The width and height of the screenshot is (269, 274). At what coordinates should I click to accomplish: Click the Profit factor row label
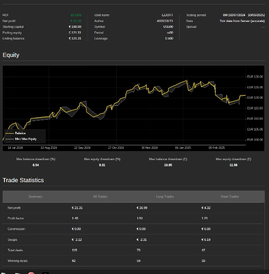(16, 218)
